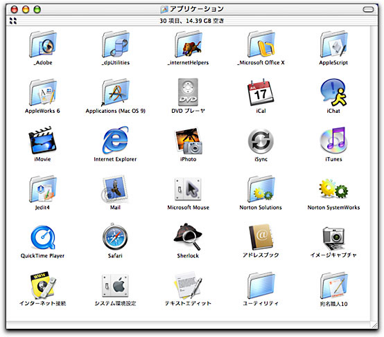
Task: Click the 'iTunes' file name label
Action: click(333, 159)
